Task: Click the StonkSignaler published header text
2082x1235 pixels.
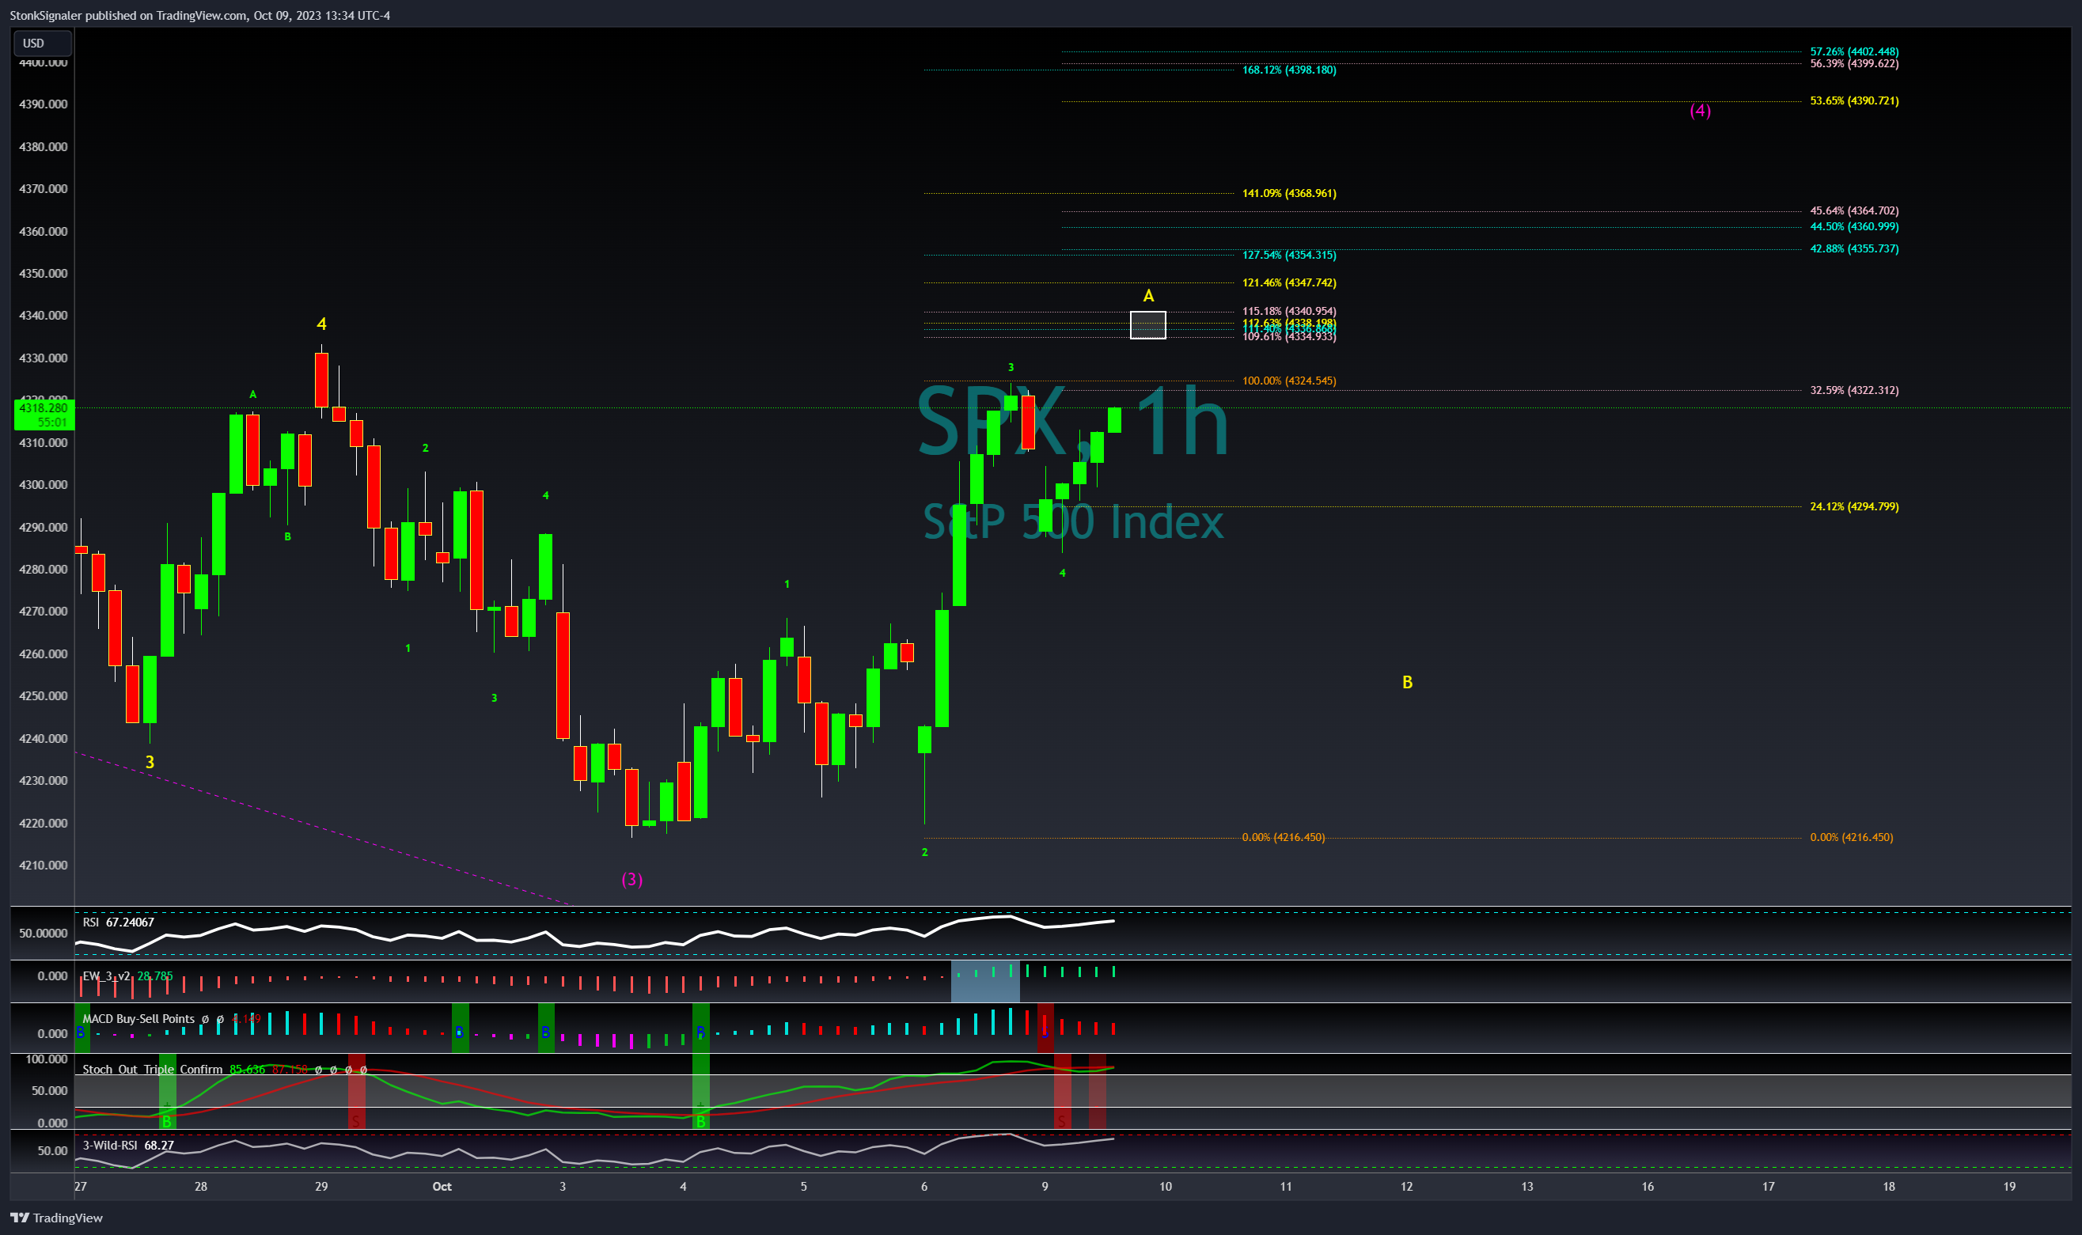Action: pos(199,15)
